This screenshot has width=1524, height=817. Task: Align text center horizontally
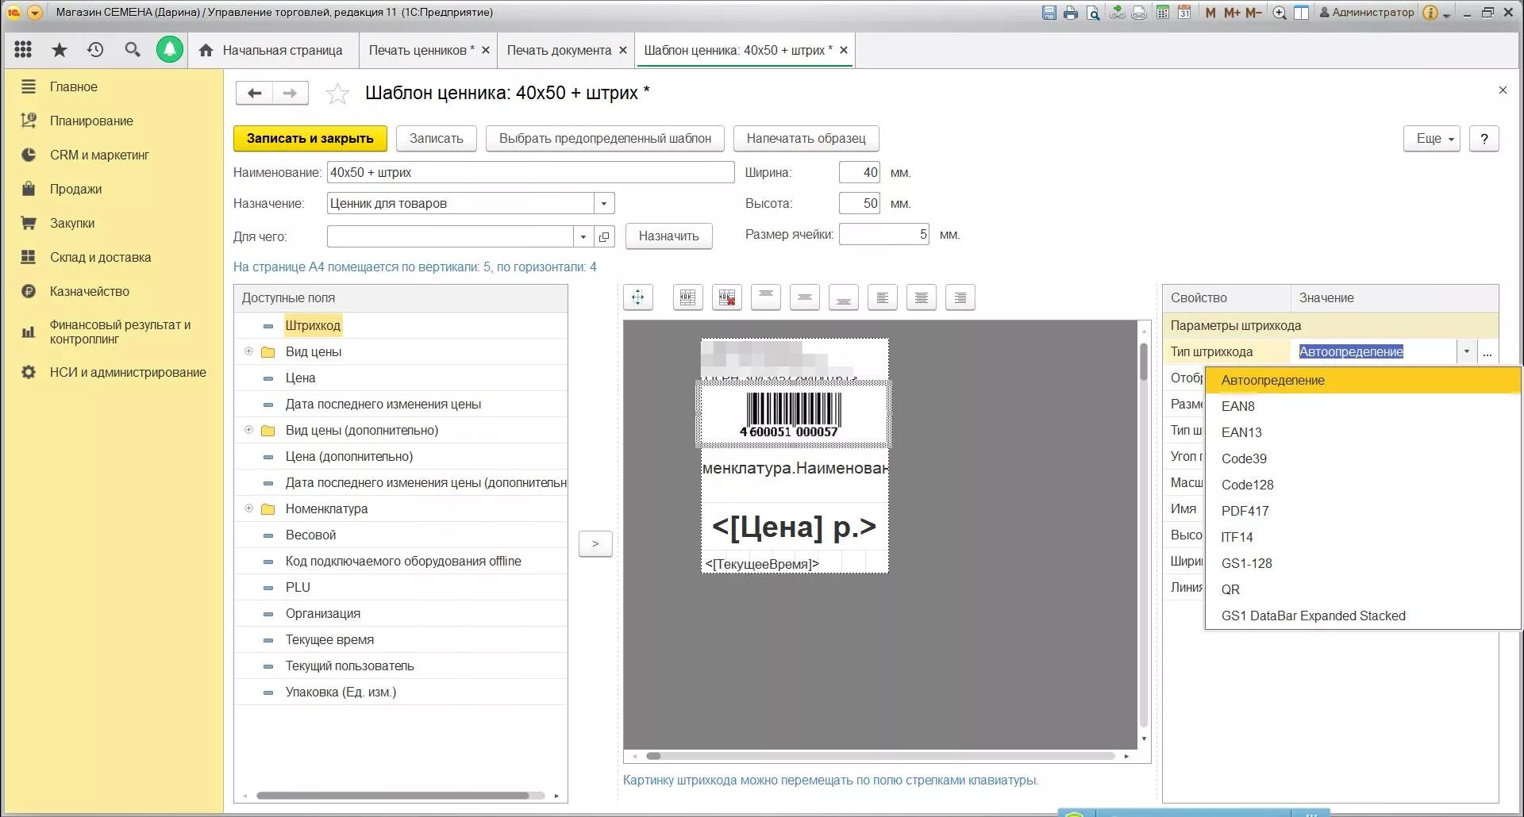click(x=922, y=297)
